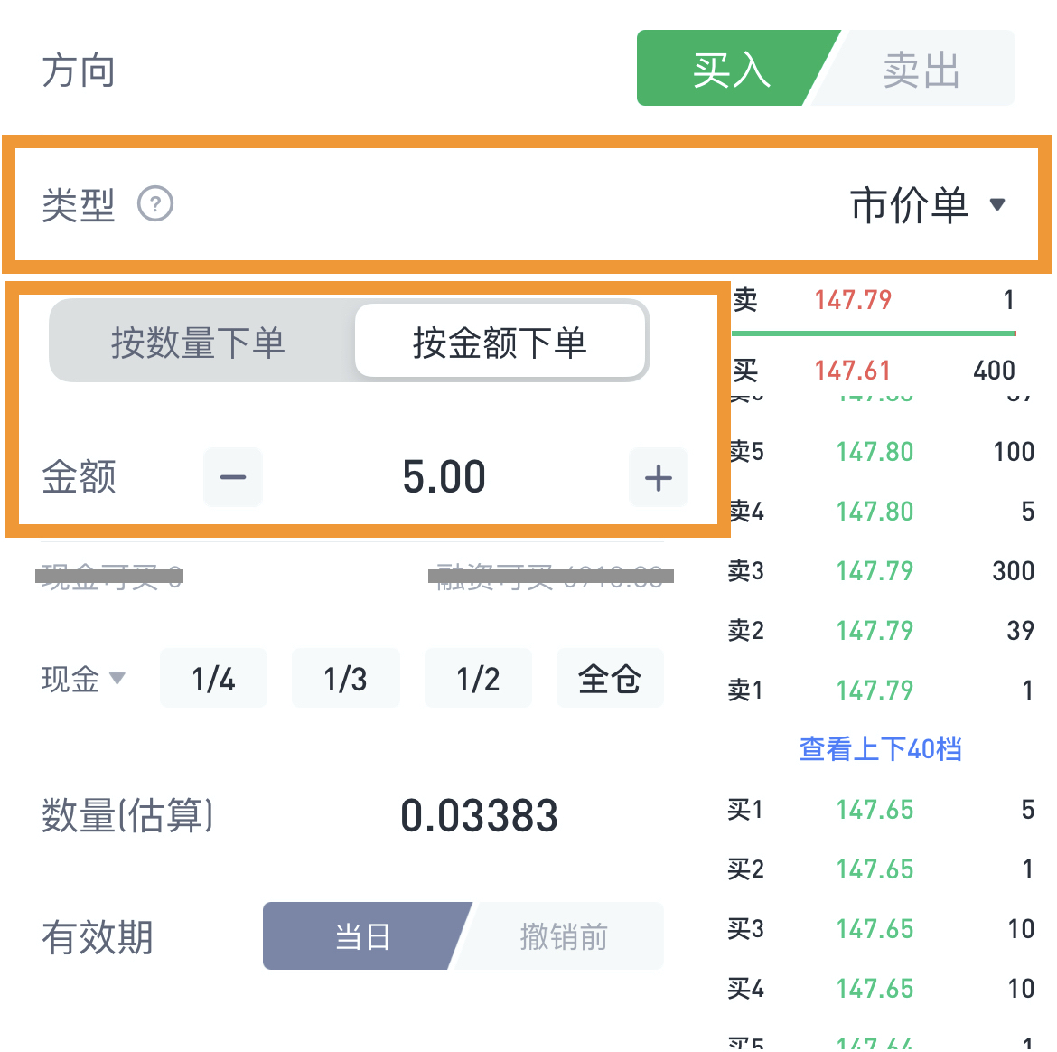
Task: Pick the 买1 price 147.65 row
Action: [875, 810]
